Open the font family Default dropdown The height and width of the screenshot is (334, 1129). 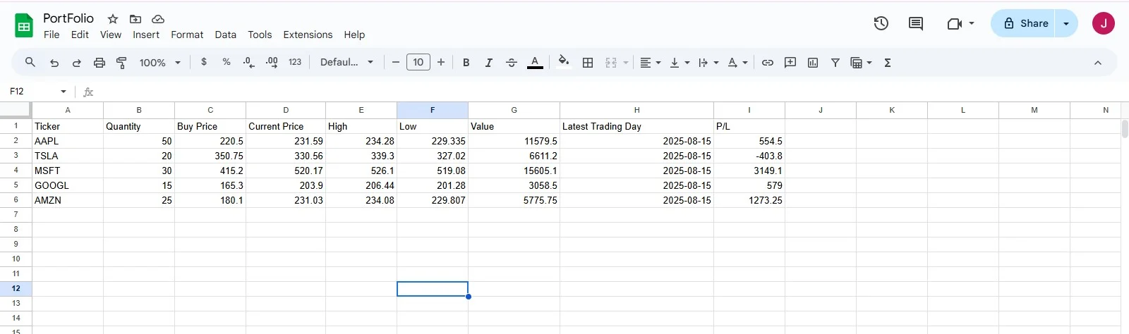[x=346, y=62]
